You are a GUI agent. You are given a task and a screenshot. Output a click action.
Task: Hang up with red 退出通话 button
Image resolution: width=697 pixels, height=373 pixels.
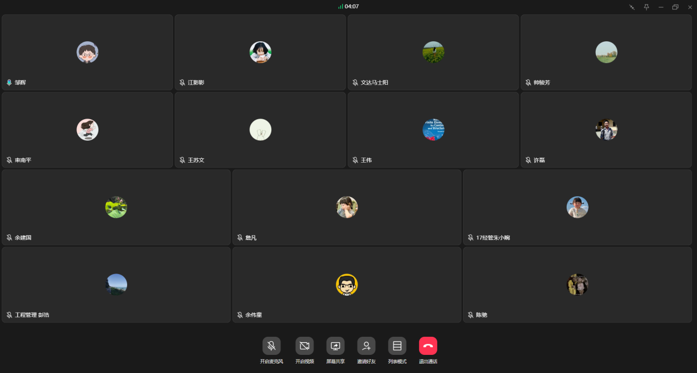tap(427, 346)
